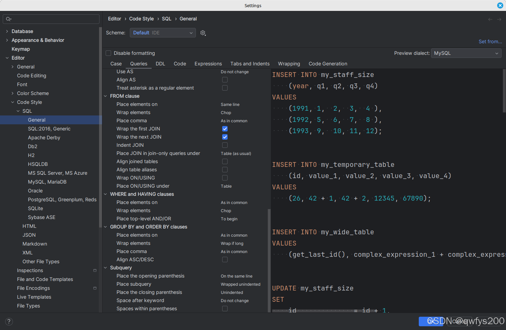
Task: Switch to the DDL tab
Action: [160, 64]
